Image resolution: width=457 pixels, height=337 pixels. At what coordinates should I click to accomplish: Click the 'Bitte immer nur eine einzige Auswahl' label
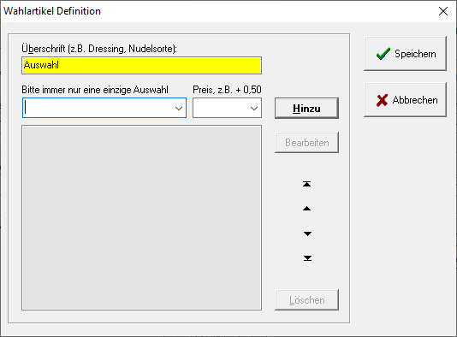95,90
